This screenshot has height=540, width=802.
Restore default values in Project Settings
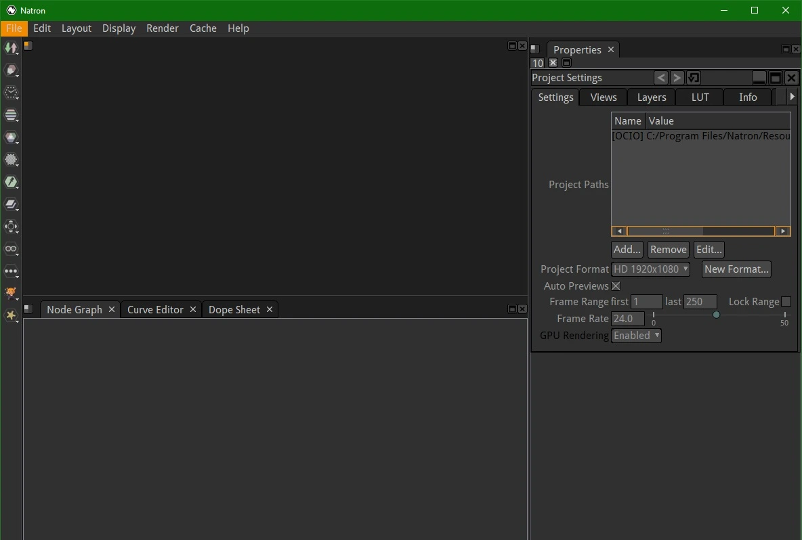694,78
